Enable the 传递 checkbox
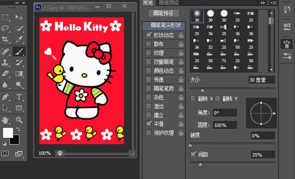The width and height of the screenshot is (295, 179). coord(149,80)
